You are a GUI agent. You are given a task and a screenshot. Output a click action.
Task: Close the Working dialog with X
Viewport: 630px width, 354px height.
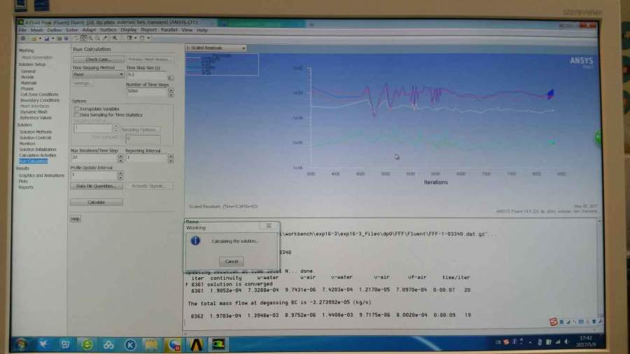tap(269, 225)
